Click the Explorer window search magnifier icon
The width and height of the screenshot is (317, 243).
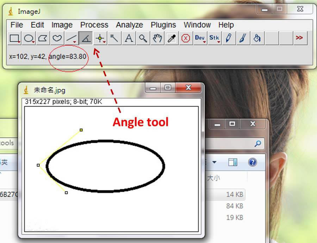pos(258,143)
